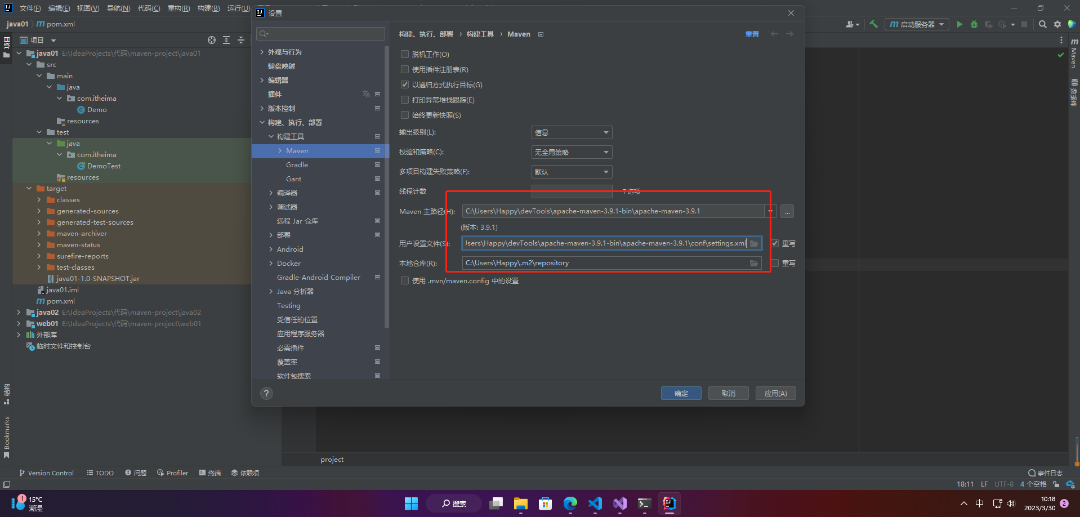
Task: Collapse the target folder in project tree
Action: click(x=29, y=188)
